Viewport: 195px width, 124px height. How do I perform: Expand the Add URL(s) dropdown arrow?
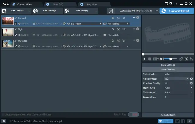(x=96, y=11)
